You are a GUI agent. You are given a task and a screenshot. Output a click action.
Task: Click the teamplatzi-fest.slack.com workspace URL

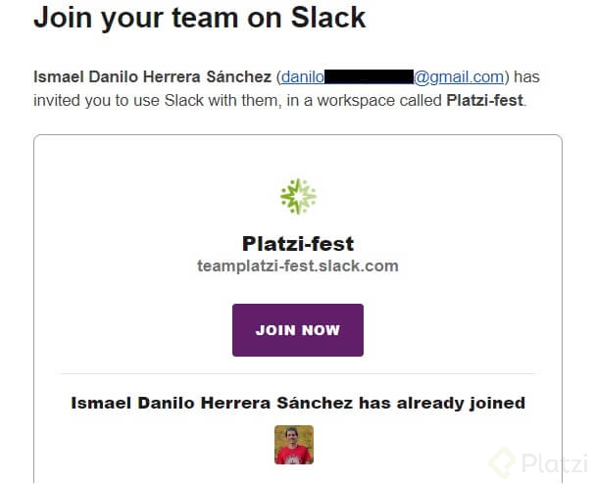(298, 266)
